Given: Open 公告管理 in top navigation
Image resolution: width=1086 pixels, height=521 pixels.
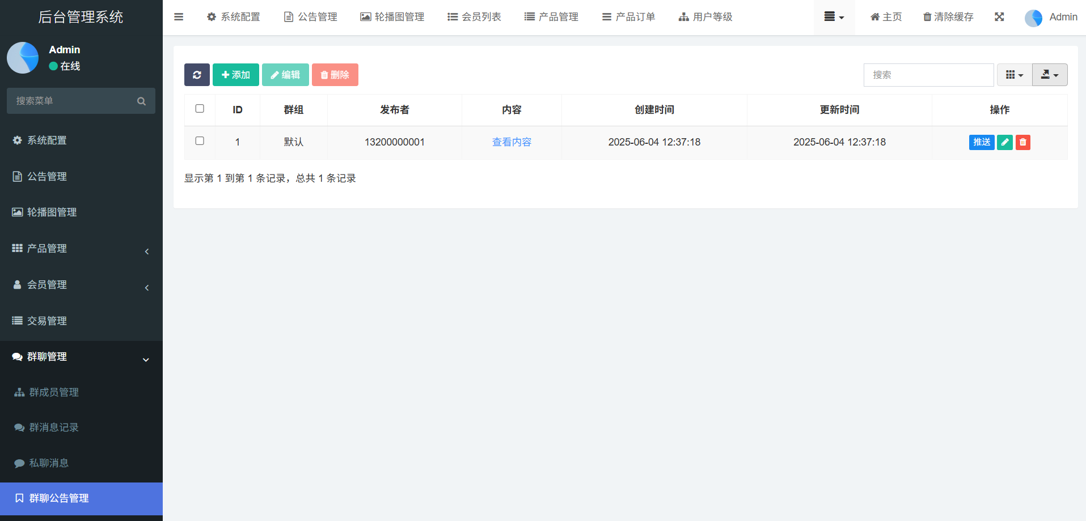Looking at the screenshot, I should (310, 17).
